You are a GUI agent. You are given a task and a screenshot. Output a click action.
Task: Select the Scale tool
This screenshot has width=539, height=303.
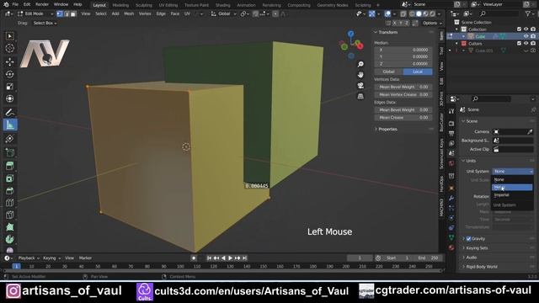9,86
